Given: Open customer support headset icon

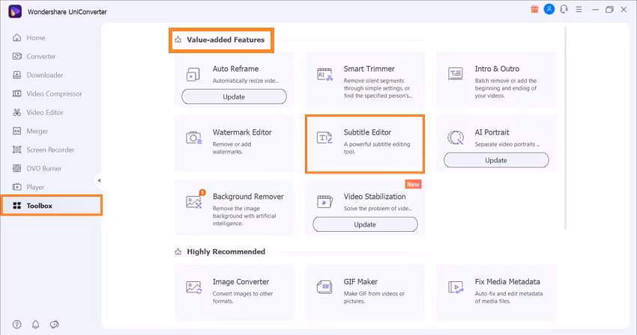Looking at the screenshot, I should click(x=563, y=9).
